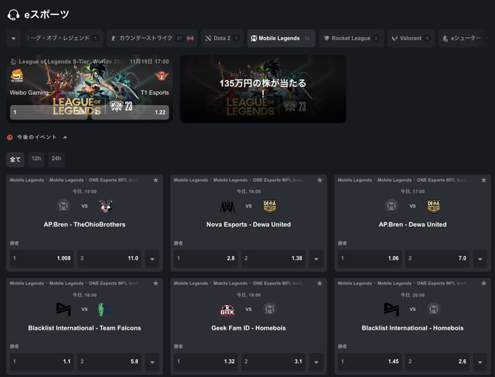Image resolution: width=495 pixels, height=377 pixels.
Task: Filter events by 全て
Action: (x=15, y=159)
